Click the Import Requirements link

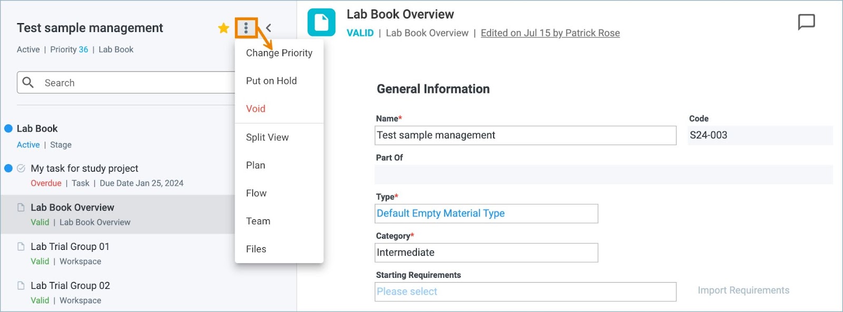(x=743, y=290)
